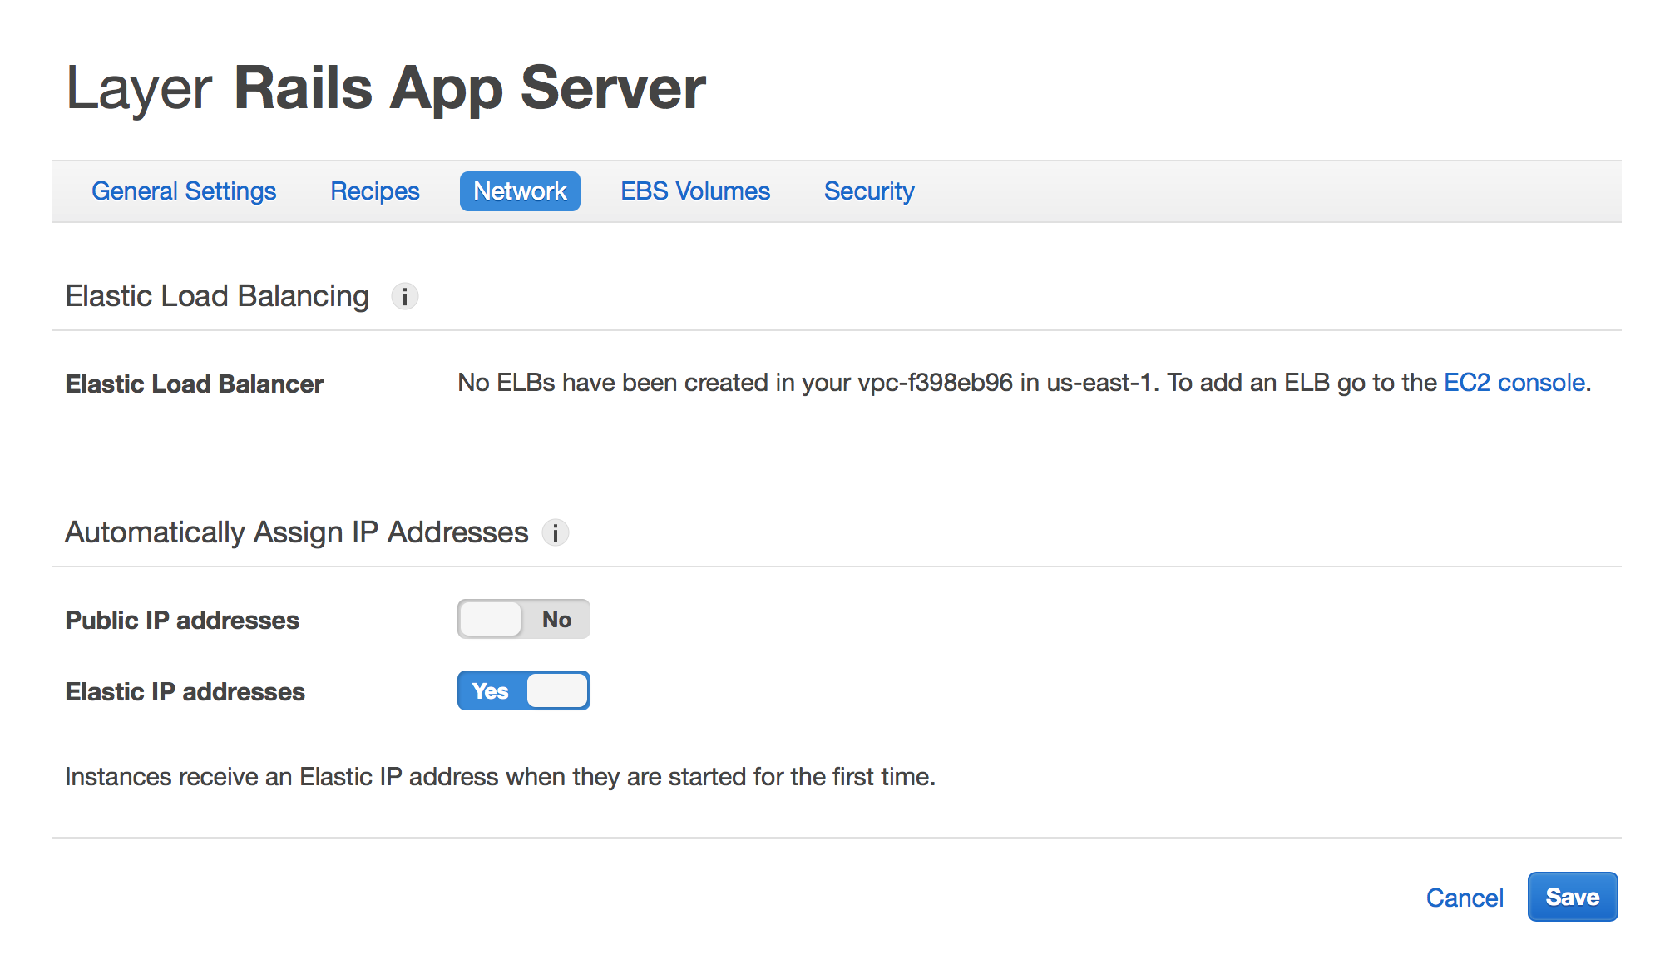Open the Security tab
This screenshot has width=1660, height=965.
869,191
